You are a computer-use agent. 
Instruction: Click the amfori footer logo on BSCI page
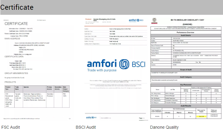click(x=91, y=117)
